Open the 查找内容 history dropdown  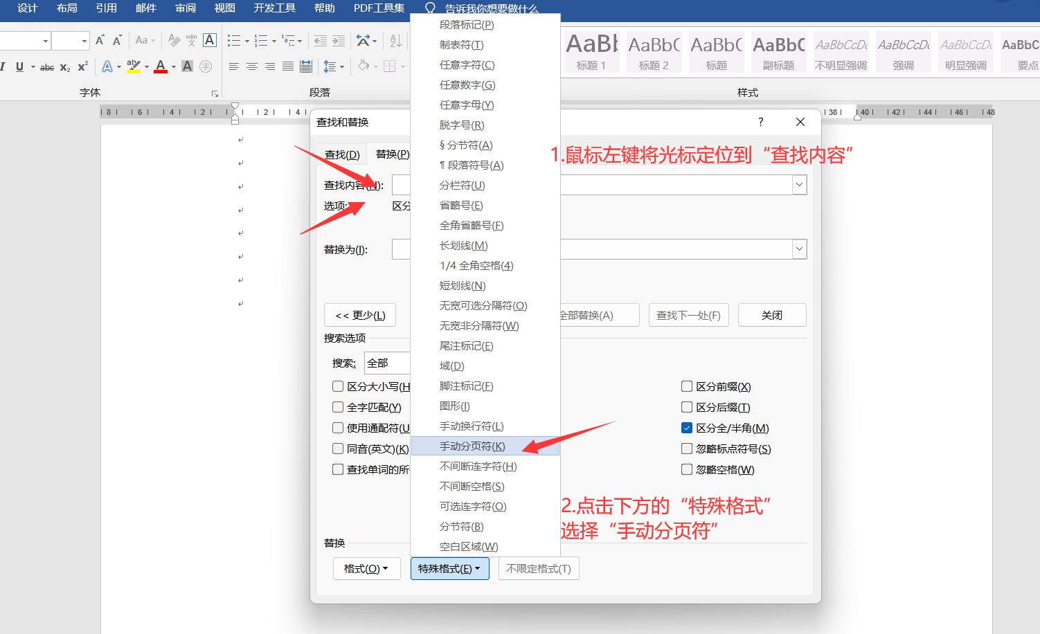799,184
